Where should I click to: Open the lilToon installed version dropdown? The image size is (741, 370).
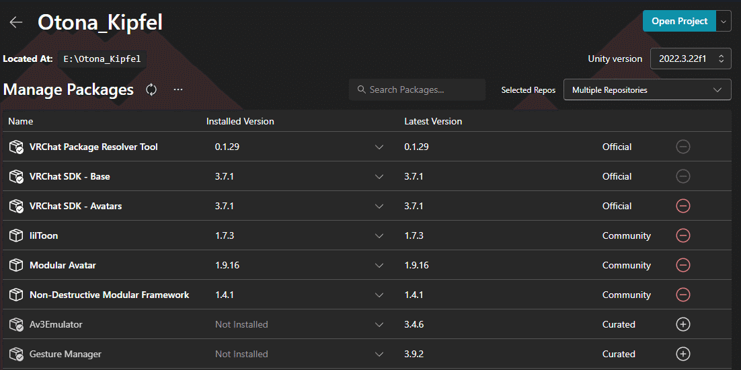click(379, 235)
